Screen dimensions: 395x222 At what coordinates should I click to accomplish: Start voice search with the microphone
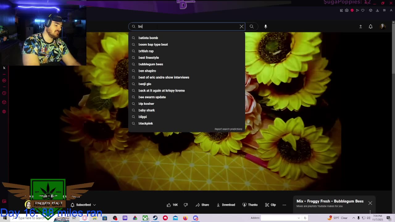tap(266, 27)
